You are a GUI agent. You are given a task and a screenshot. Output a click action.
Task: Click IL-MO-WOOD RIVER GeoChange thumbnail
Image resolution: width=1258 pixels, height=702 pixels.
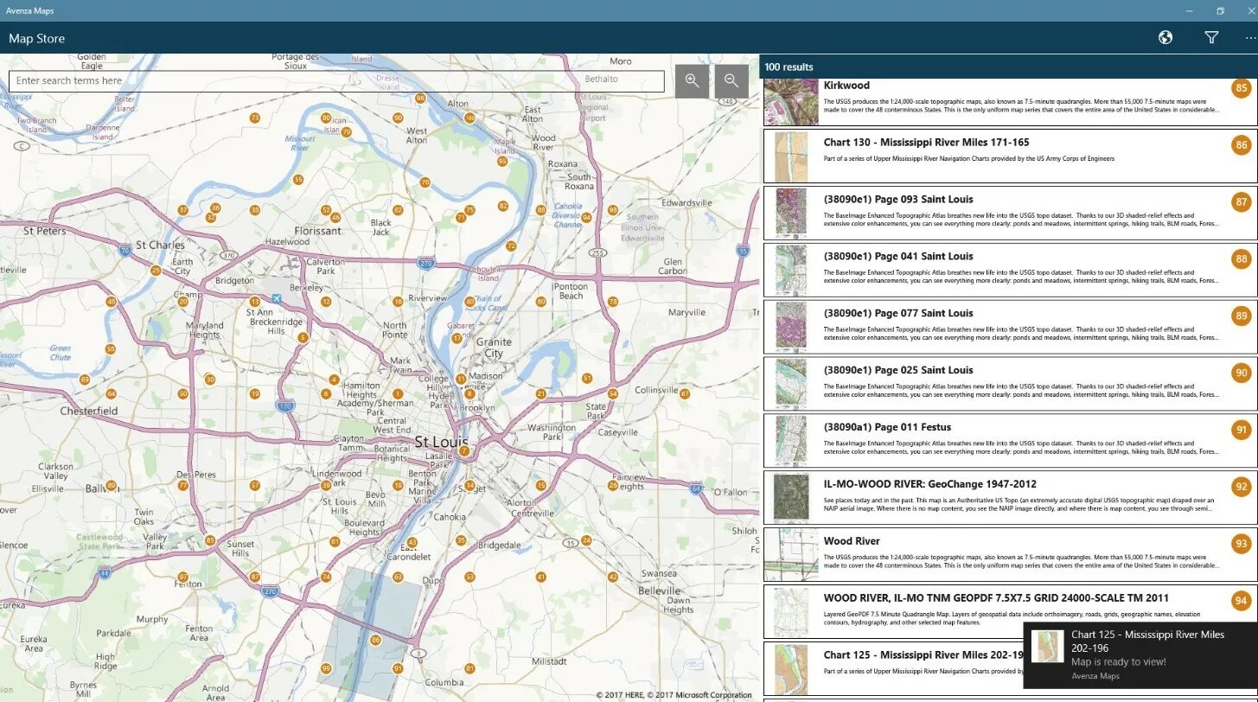click(791, 498)
